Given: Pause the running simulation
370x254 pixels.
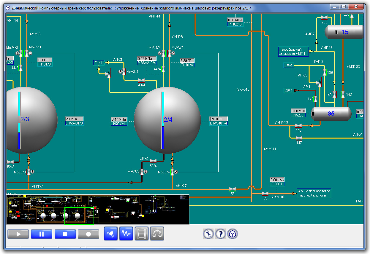Looking at the screenshot, I should point(42,234).
